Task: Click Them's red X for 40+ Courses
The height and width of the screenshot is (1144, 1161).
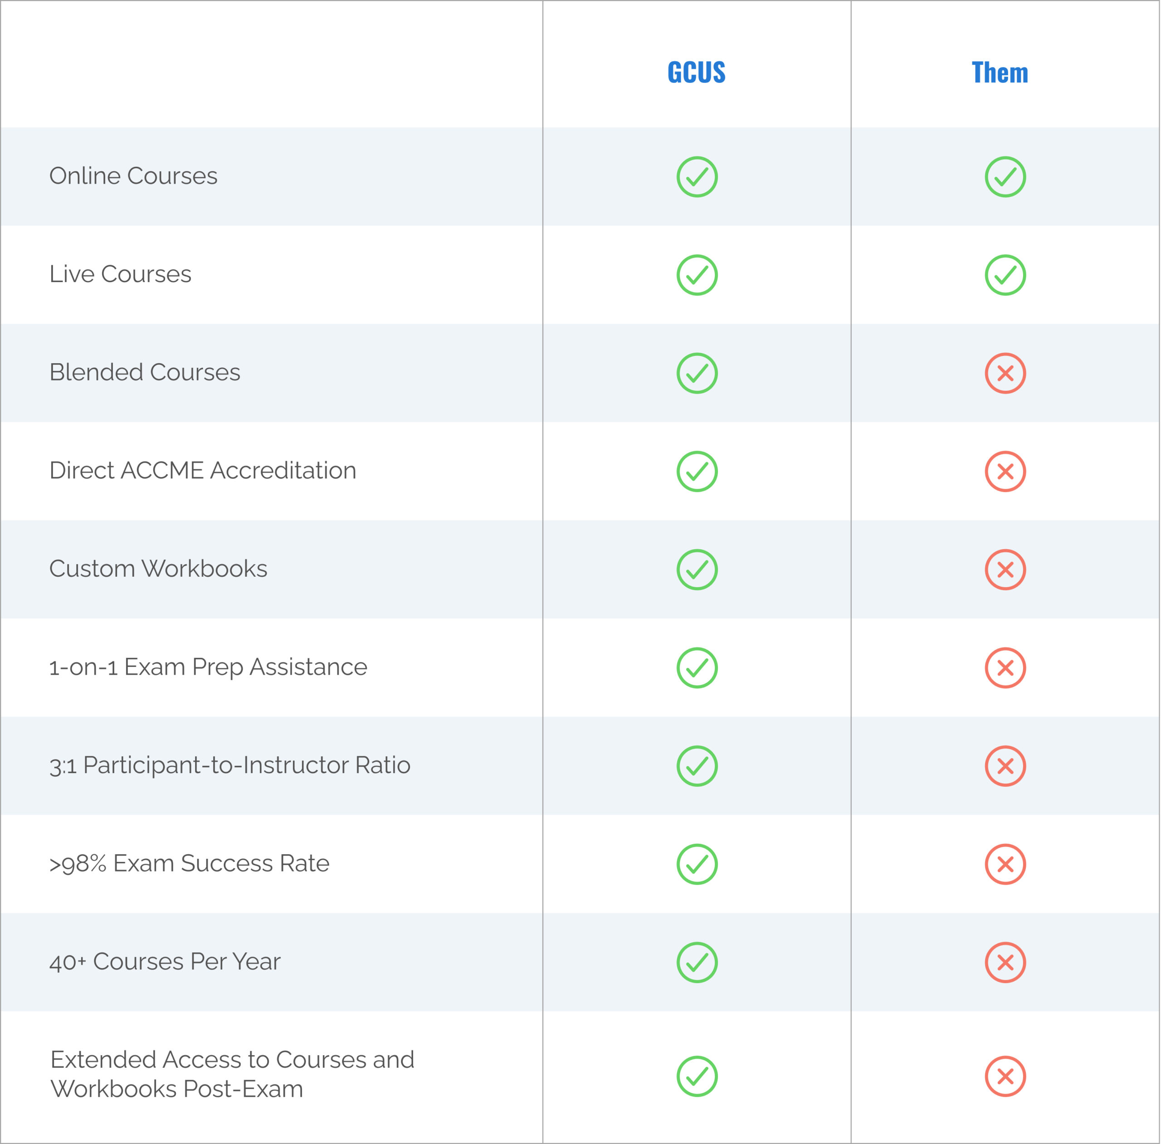Action: (x=1005, y=963)
